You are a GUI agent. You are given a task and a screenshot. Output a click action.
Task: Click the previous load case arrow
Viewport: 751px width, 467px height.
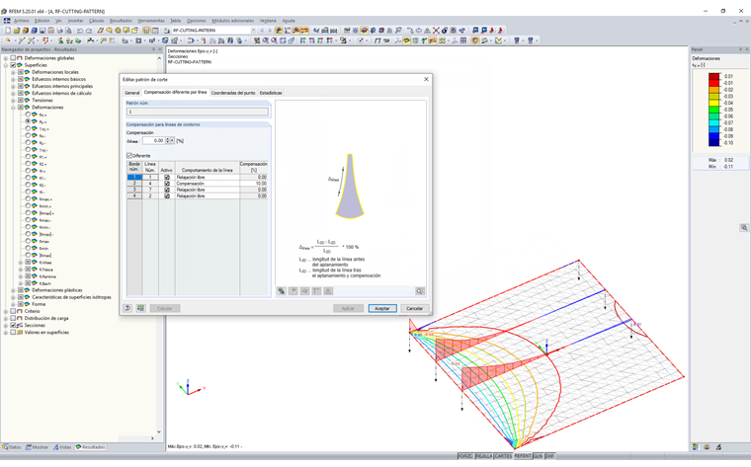click(x=262, y=31)
